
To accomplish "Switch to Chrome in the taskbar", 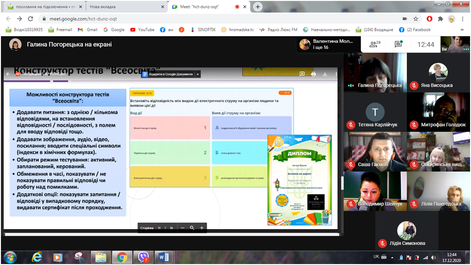I will [x=121, y=257].
